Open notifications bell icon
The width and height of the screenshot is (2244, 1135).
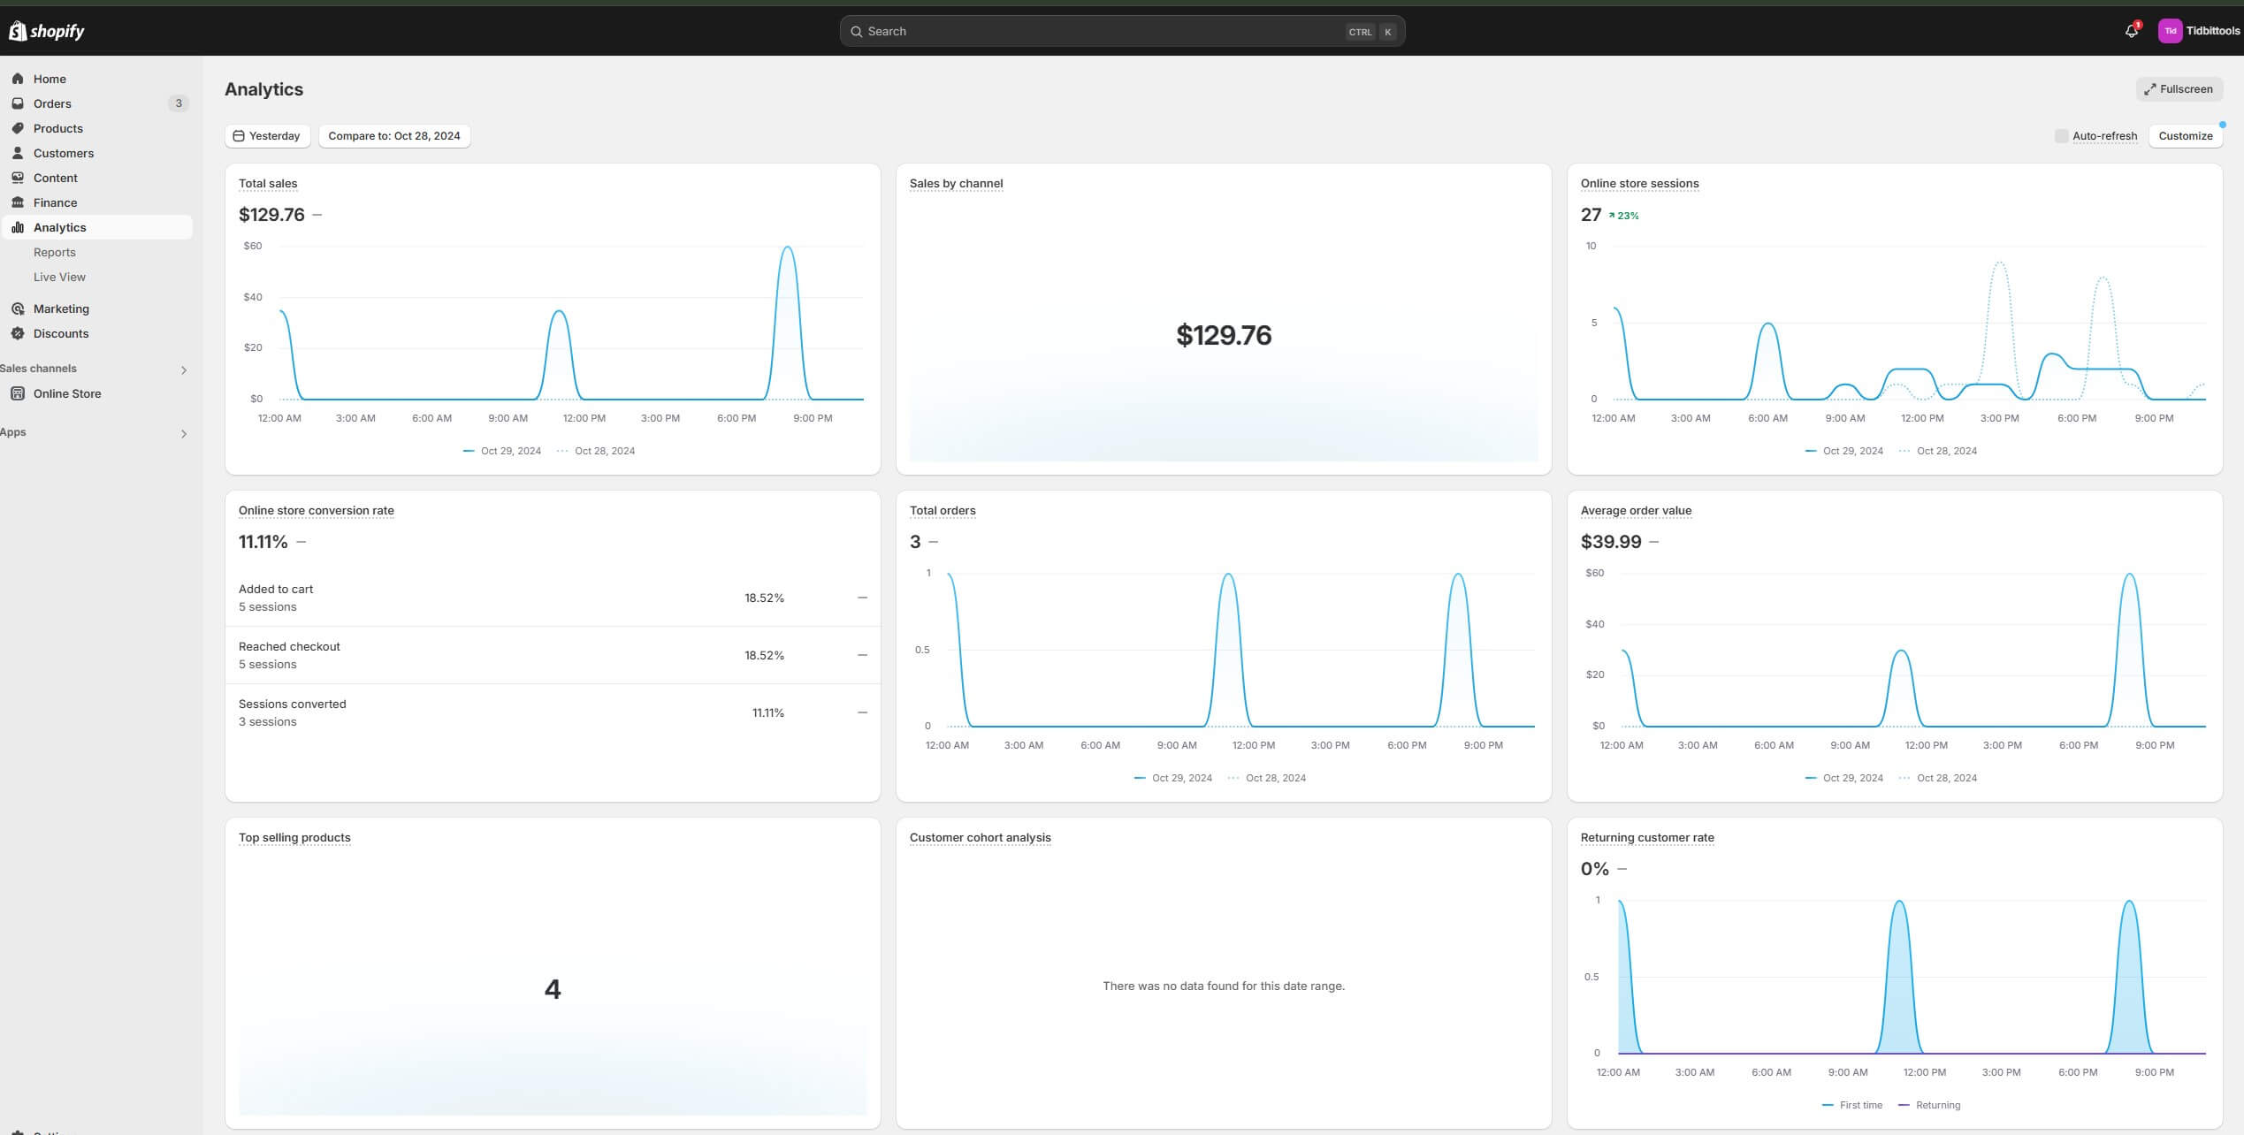coord(2131,31)
